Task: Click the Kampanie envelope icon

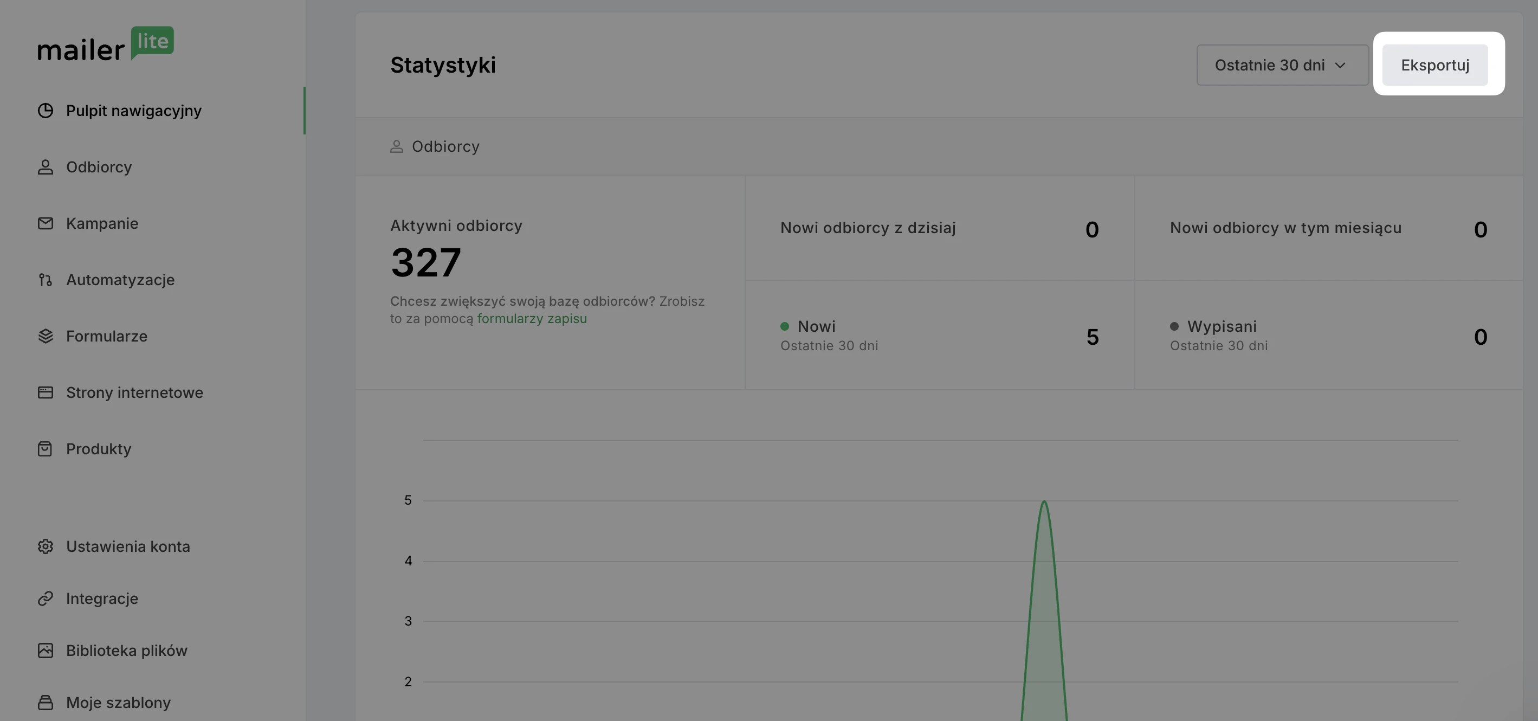Action: coord(46,223)
